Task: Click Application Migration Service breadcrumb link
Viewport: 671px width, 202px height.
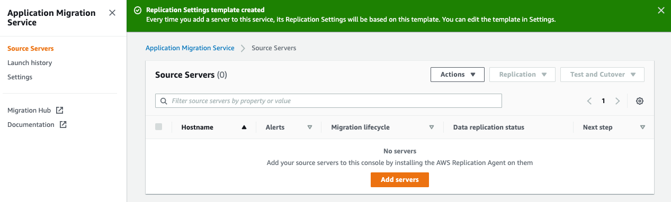Action: [x=190, y=48]
